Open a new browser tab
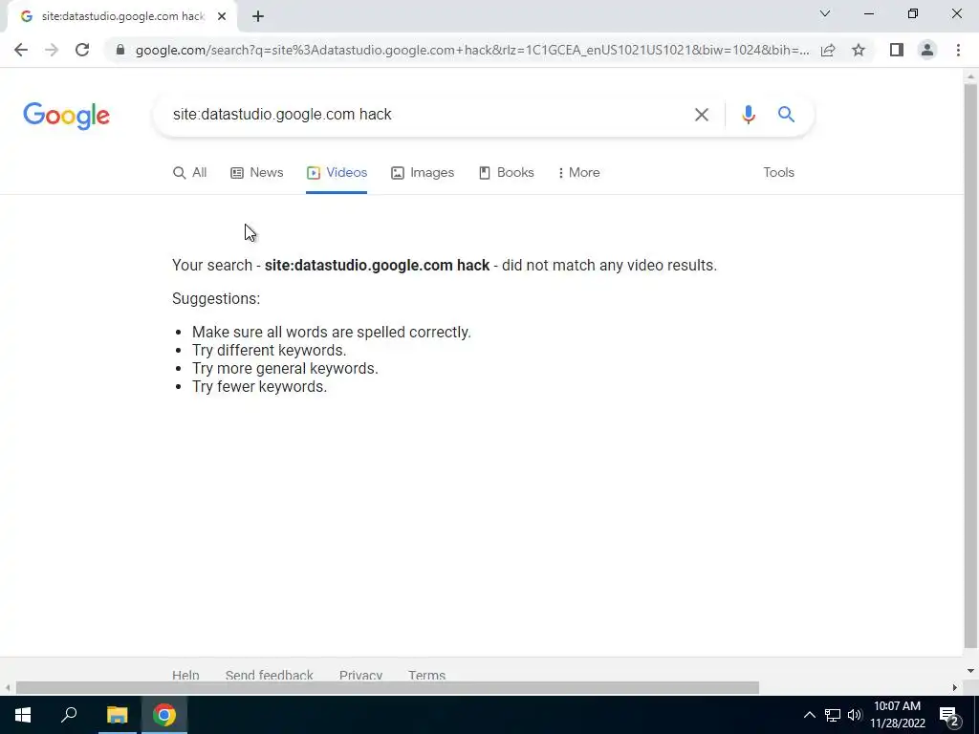Screen dimensions: 979x734 (258, 16)
